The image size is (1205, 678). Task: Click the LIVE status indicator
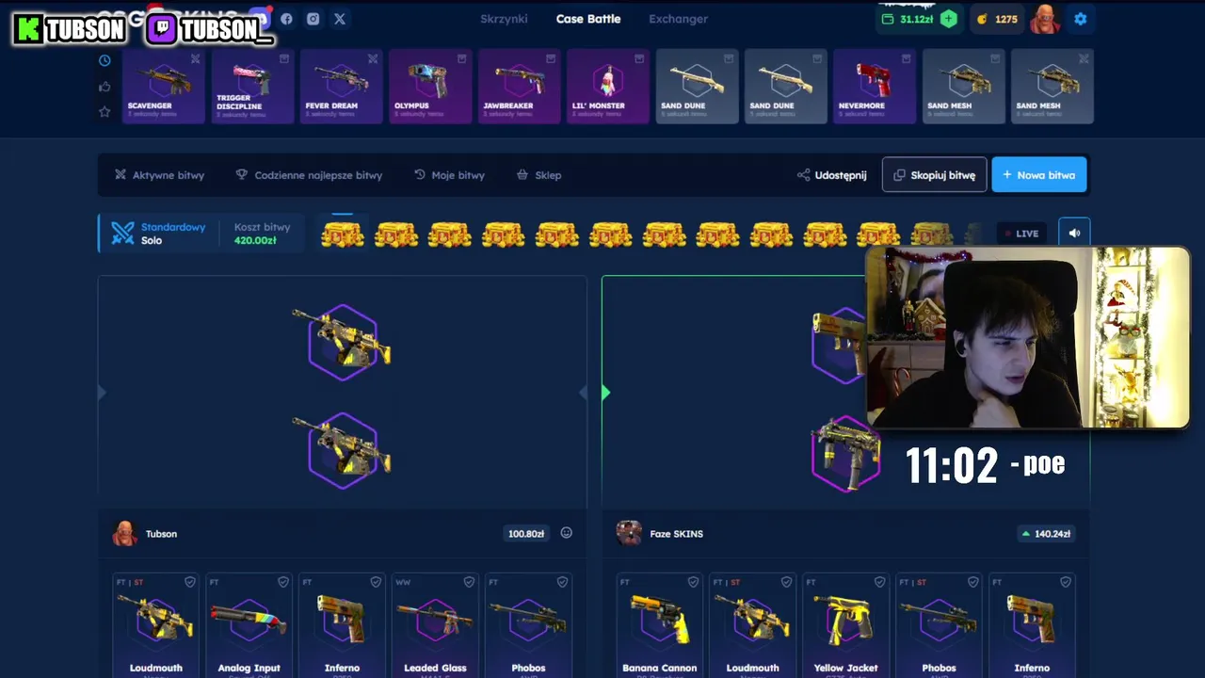pos(1021,234)
